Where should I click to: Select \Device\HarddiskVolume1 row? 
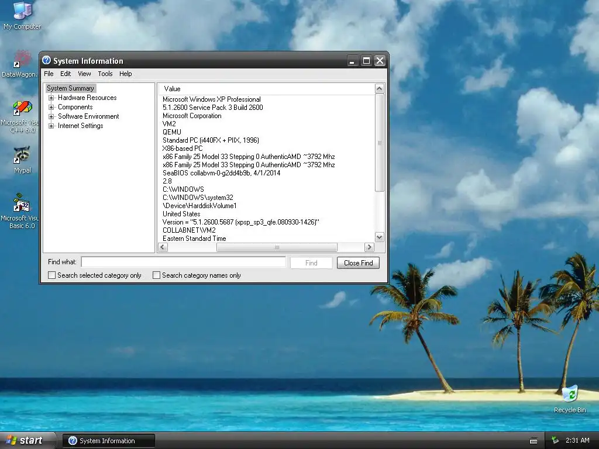199,206
